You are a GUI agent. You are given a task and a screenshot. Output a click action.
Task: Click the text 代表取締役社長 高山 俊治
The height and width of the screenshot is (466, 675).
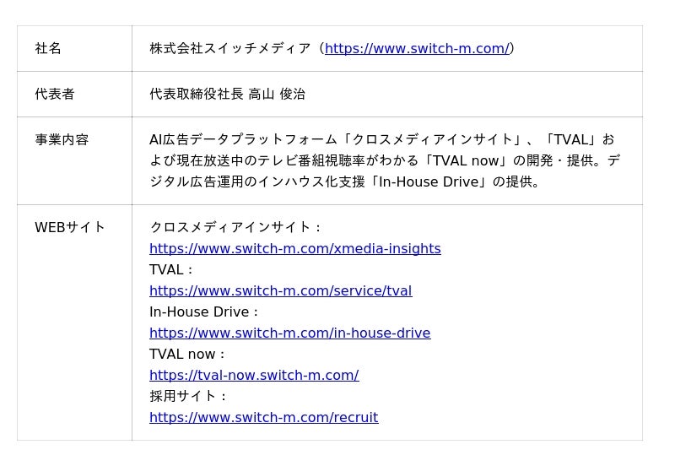[x=228, y=94]
